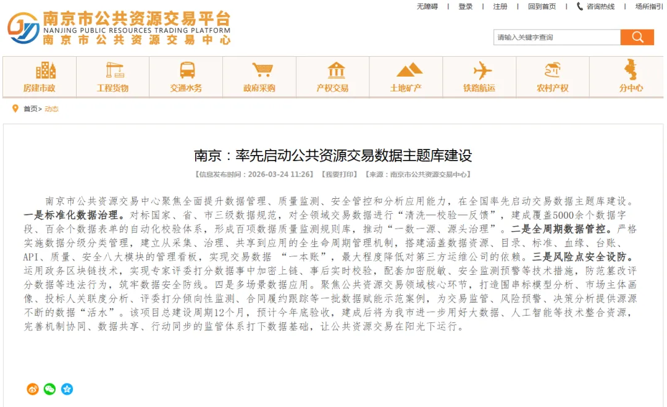Open the 农村产权 farm icon

(553, 70)
